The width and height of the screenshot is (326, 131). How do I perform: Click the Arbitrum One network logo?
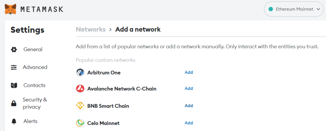click(80, 73)
